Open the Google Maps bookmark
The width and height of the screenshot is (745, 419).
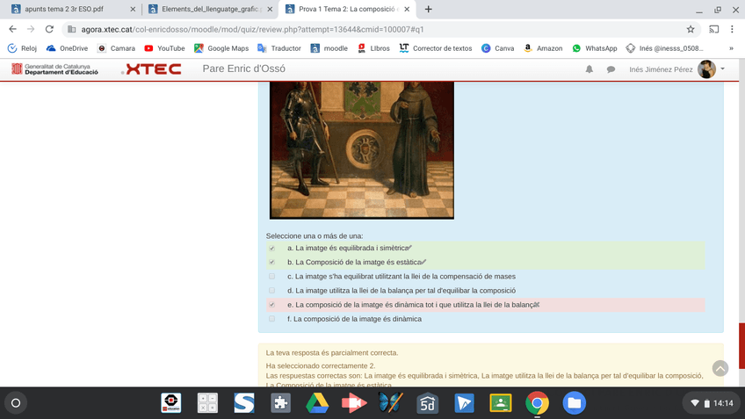[221, 48]
